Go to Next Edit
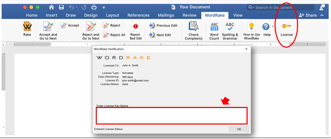This screenshot has height=139, width=331. point(160,35)
